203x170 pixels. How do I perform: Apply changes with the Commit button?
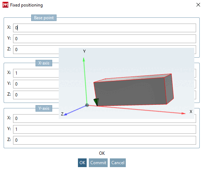(x=98, y=163)
